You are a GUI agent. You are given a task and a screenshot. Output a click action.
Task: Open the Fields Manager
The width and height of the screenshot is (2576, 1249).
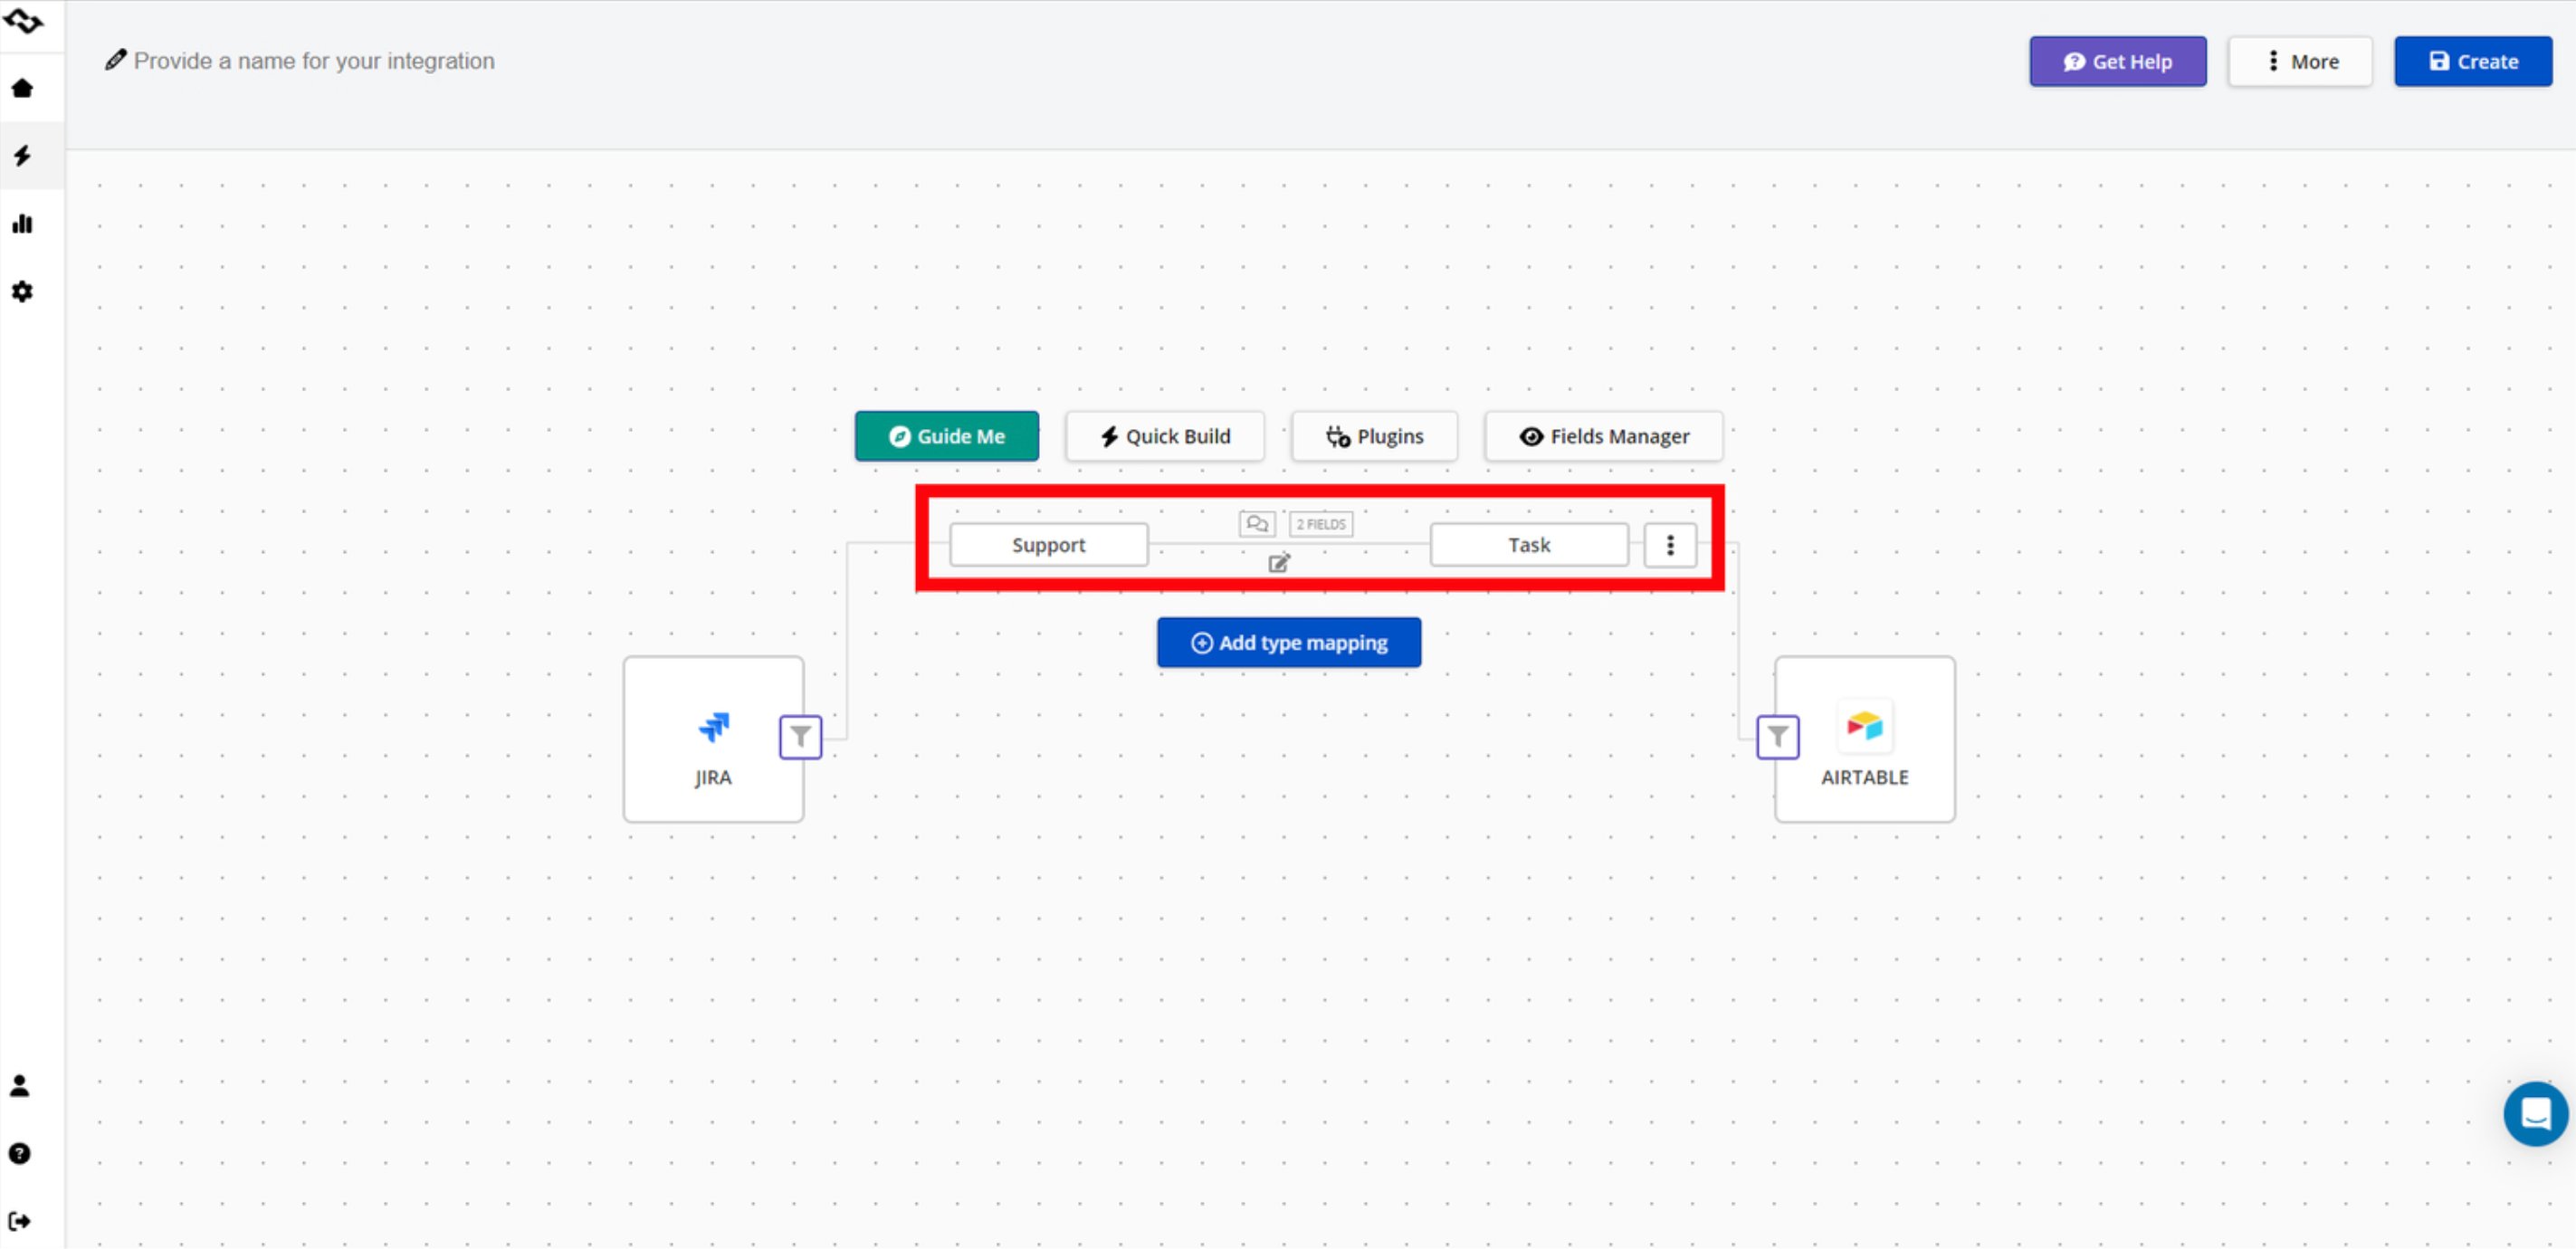(1603, 436)
